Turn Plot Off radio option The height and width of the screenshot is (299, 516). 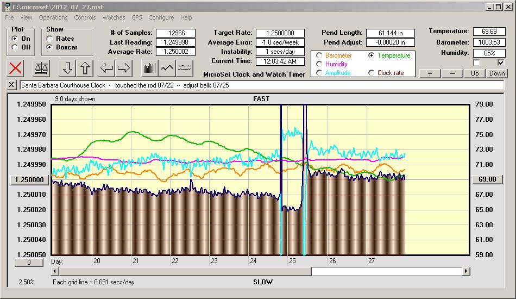pyautogui.click(x=15, y=47)
